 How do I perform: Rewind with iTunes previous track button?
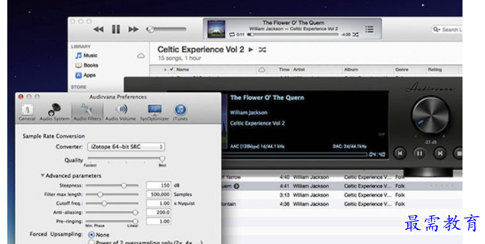pyautogui.click(x=99, y=29)
